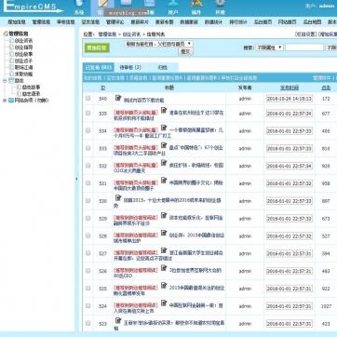Open the 数据更新 menu item
This screenshot has height=337, width=337.
click(189, 22)
